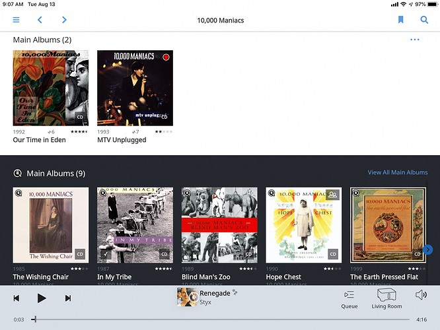Image resolution: width=440 pixels, height=330 pixels.
Task: Click the Renegade track title
Action: click(x=215, y=293)
